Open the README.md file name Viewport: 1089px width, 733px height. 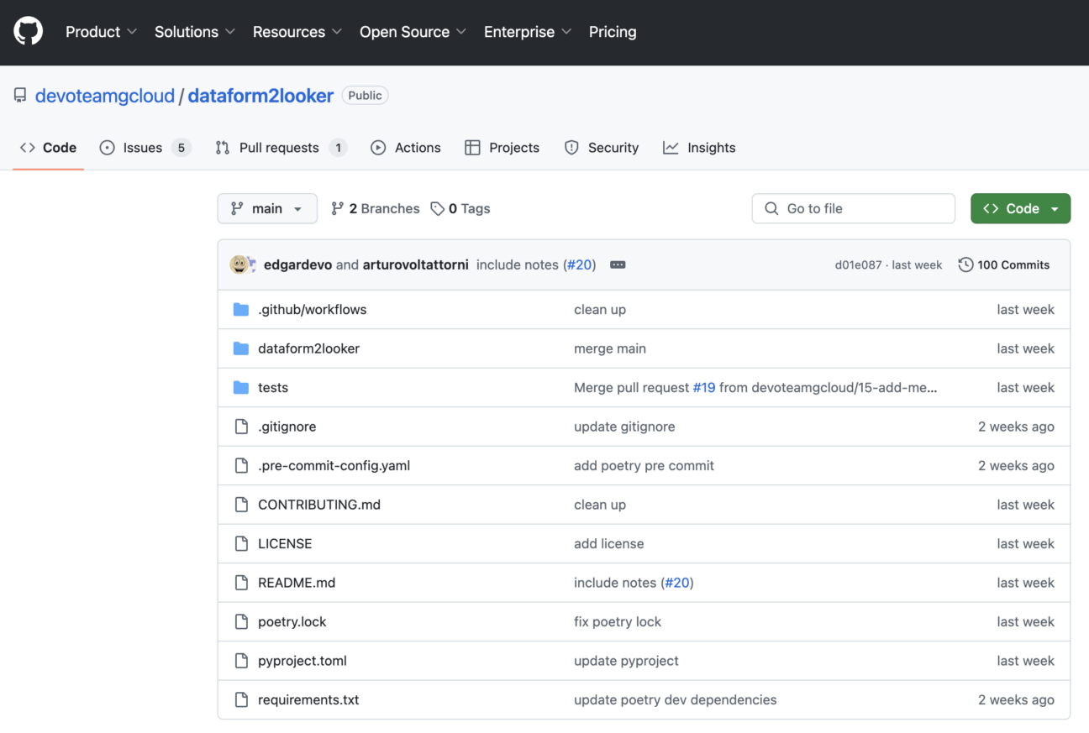click(297, 583)
